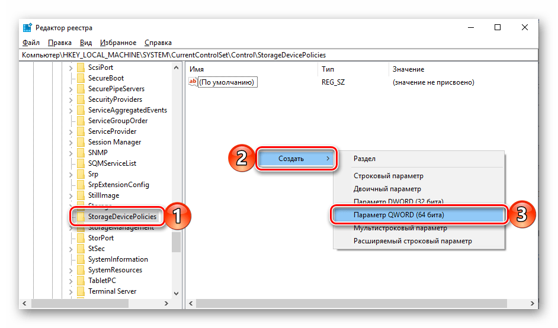The image size is (558, 328).
Task: Select the SystemInformation tree item
Action: click(x=118, y=259)
